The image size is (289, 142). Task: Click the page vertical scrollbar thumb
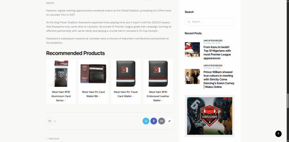click(288, 101)
